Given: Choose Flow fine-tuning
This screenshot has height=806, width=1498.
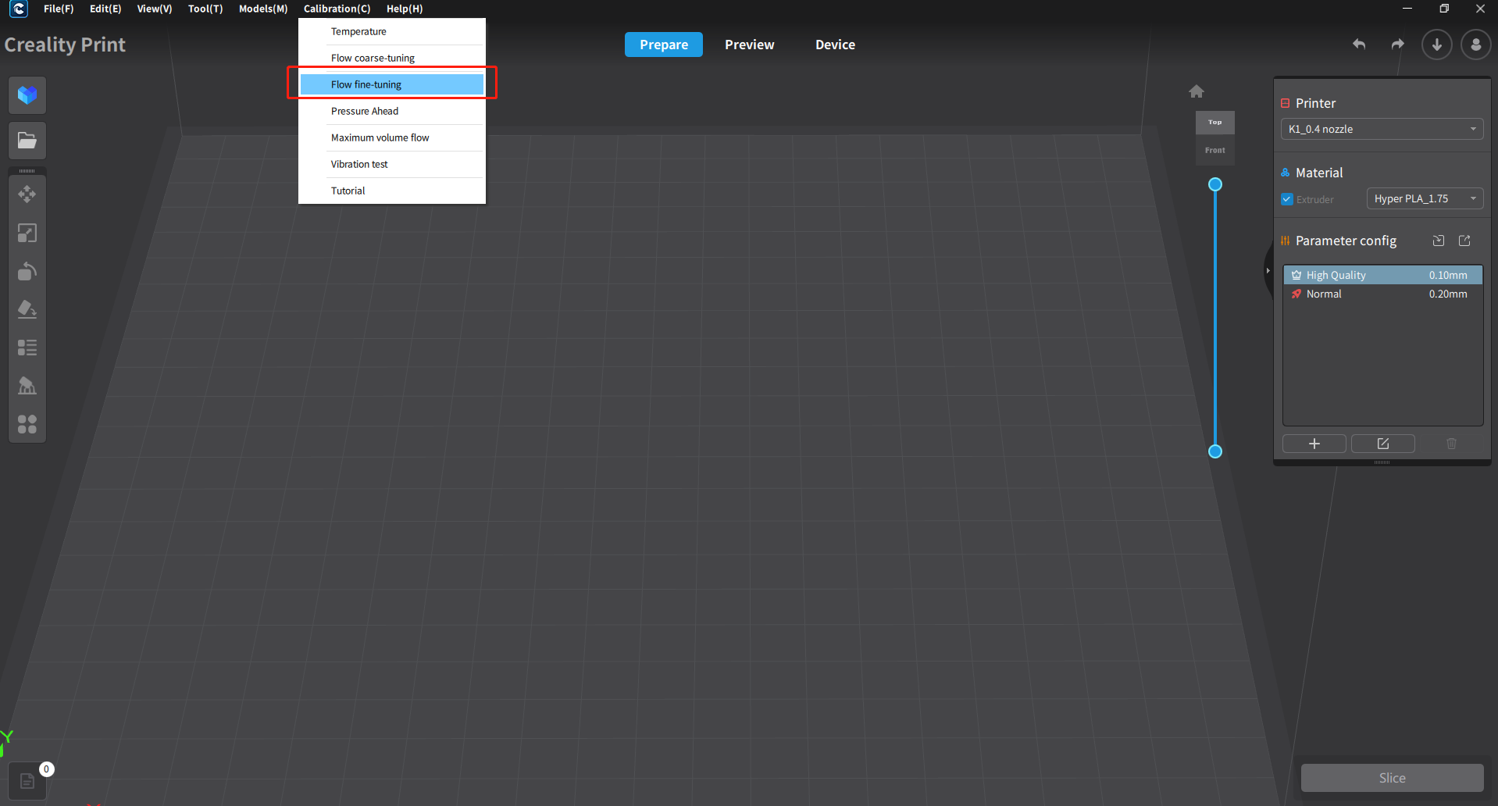Looking at the screenshot, I should (392, 84).
